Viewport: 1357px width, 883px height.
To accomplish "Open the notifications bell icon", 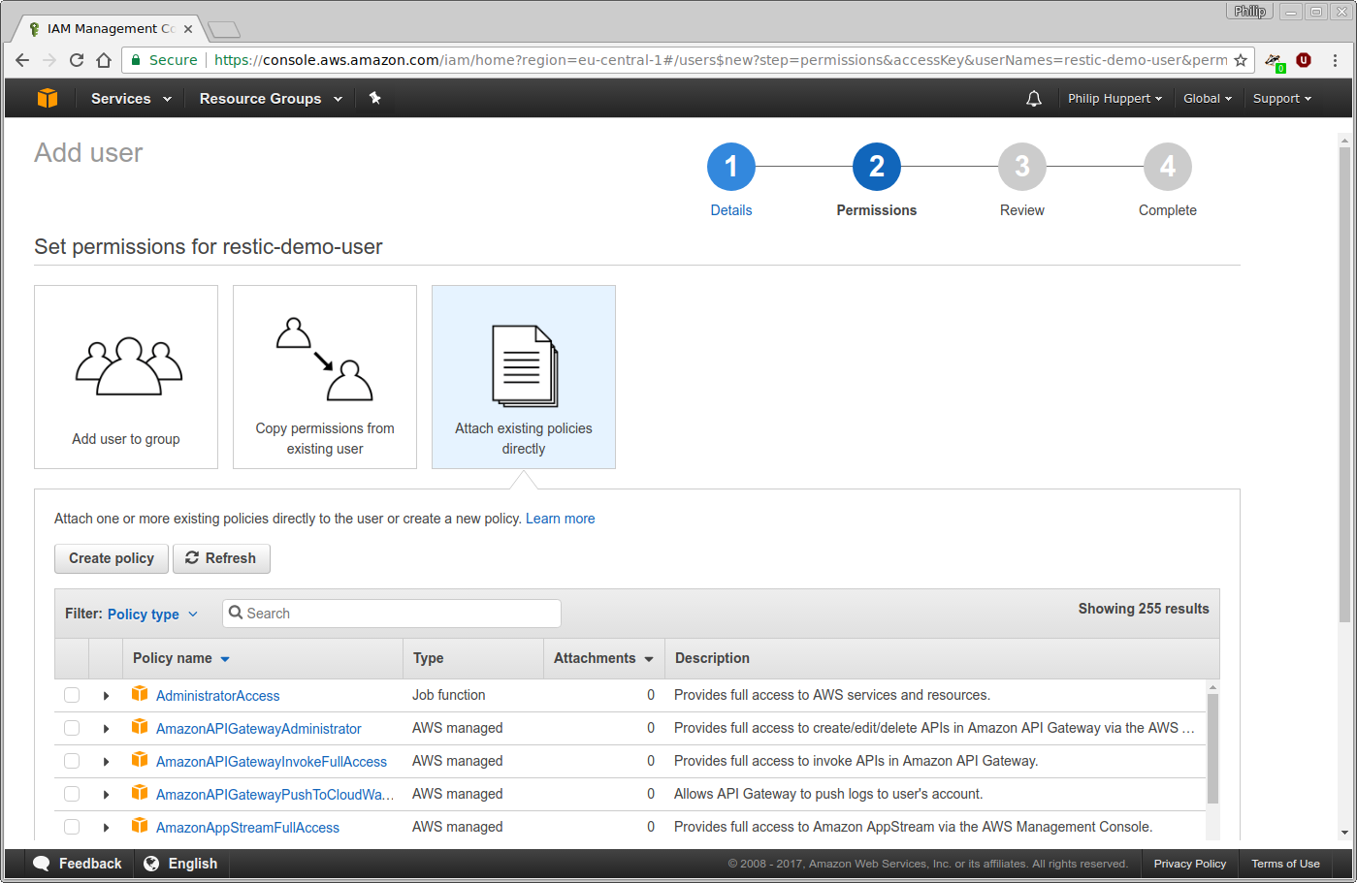I will click(1034, 98).
